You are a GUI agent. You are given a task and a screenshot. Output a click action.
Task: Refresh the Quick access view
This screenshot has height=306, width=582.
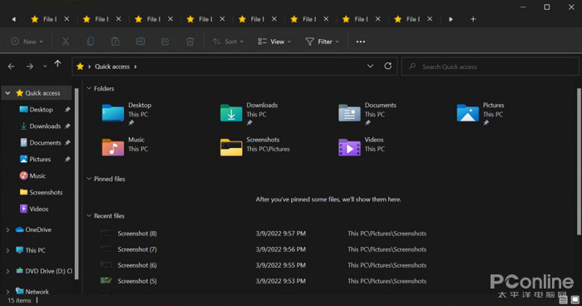(388, 66)
